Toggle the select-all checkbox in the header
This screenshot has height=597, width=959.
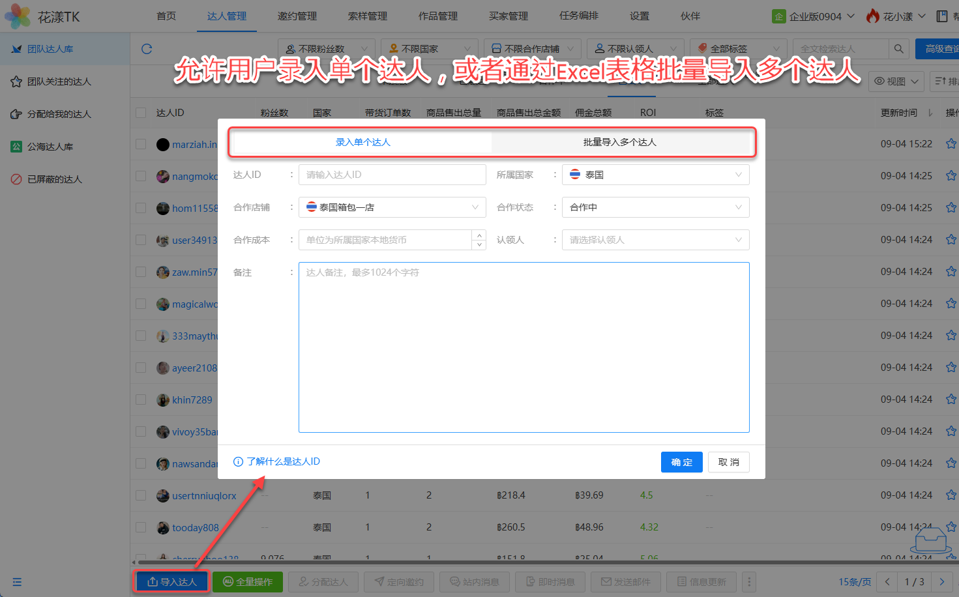point(141,113)
